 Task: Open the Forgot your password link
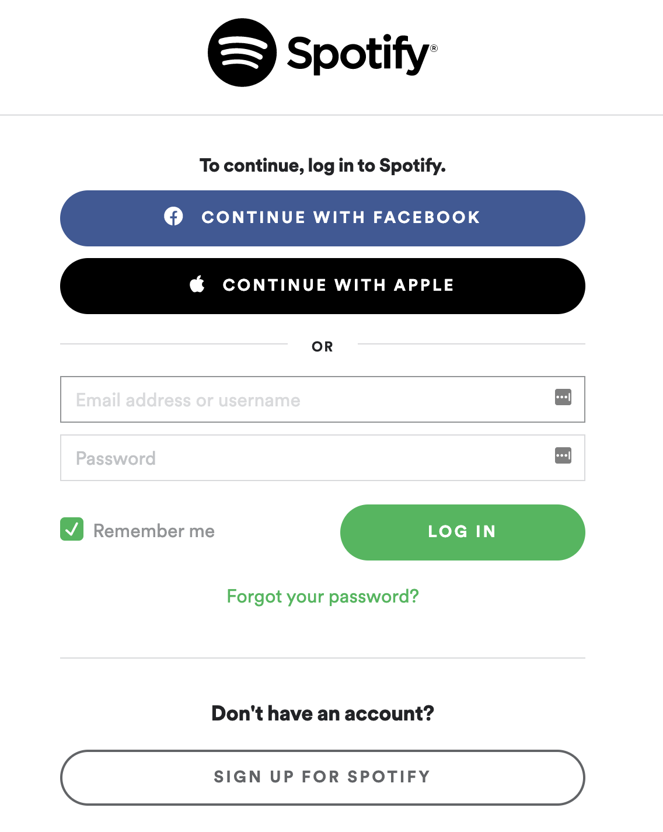point(323,596)
